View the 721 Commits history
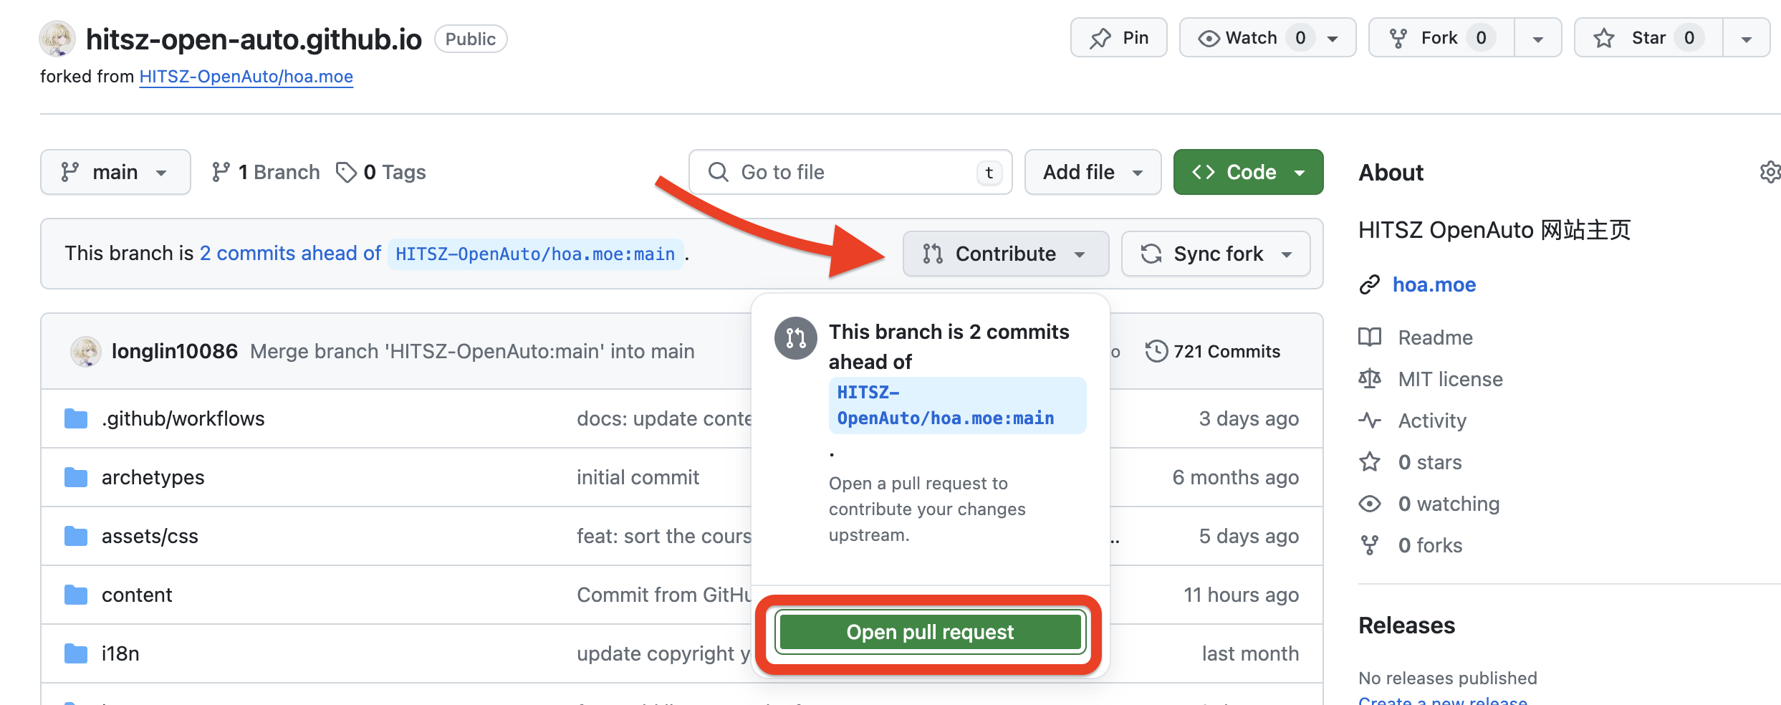This screenshot has height=705, width=1781. tap(1212, 351)
